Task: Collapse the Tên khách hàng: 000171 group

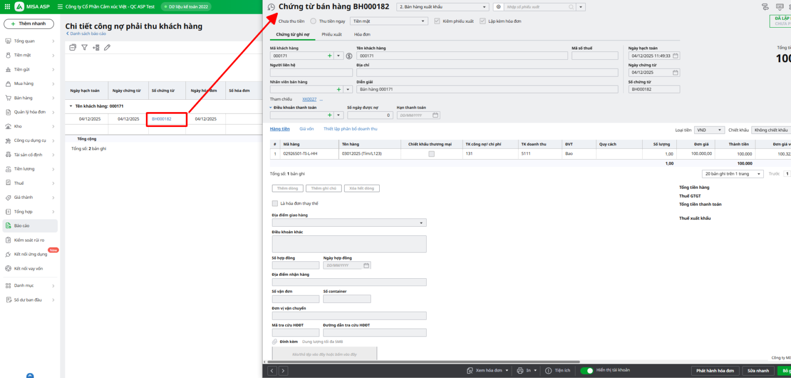Action: point(71,106)
